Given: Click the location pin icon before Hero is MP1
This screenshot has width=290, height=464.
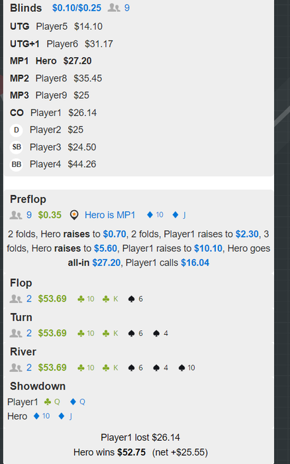Looking at the screenshot, I should pos(74,215).
